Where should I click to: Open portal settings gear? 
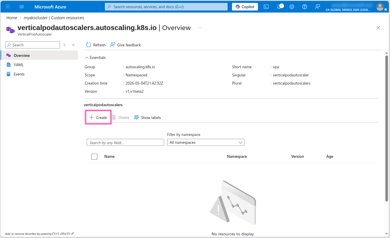[292, 7]
